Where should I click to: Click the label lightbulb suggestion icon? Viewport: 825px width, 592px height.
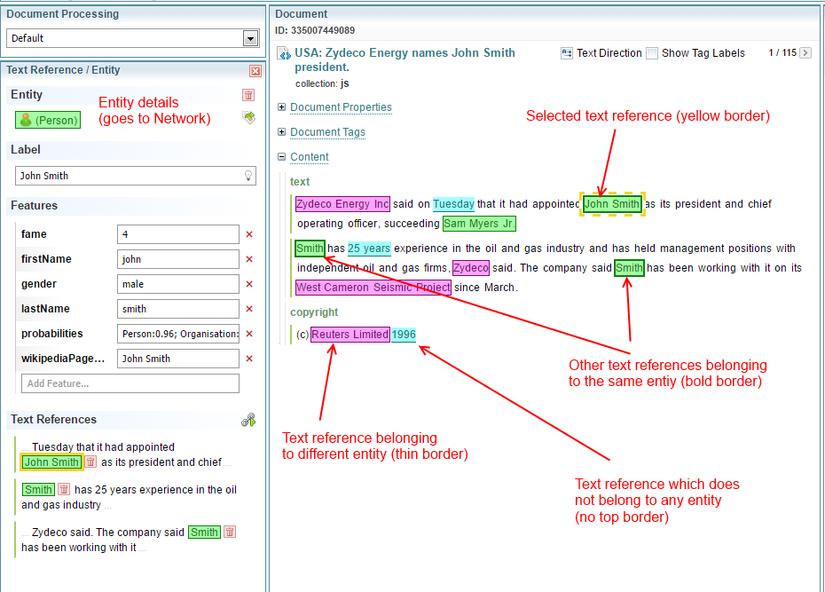tap(249, 176)
